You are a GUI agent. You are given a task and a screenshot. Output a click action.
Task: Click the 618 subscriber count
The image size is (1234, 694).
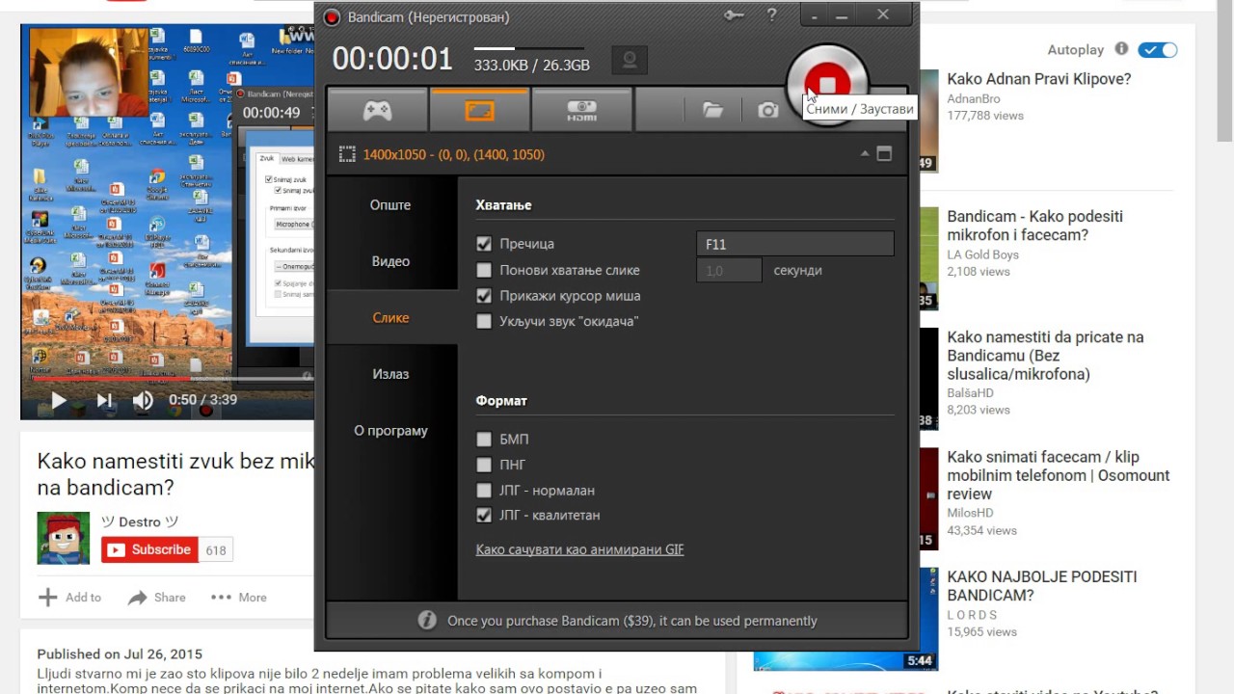pos(216,550)
